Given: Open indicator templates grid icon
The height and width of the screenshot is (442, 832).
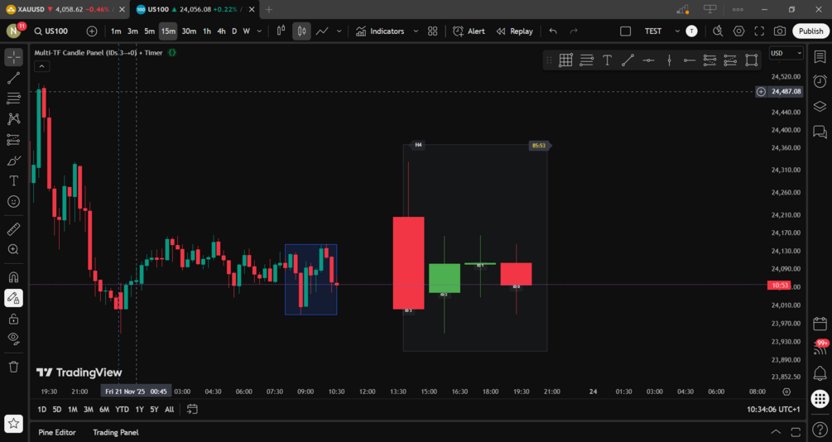Looking at the screenshot, I should (432, 31).
